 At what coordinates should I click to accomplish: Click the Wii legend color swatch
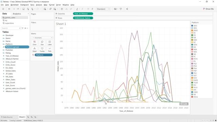tap(192, 85)
